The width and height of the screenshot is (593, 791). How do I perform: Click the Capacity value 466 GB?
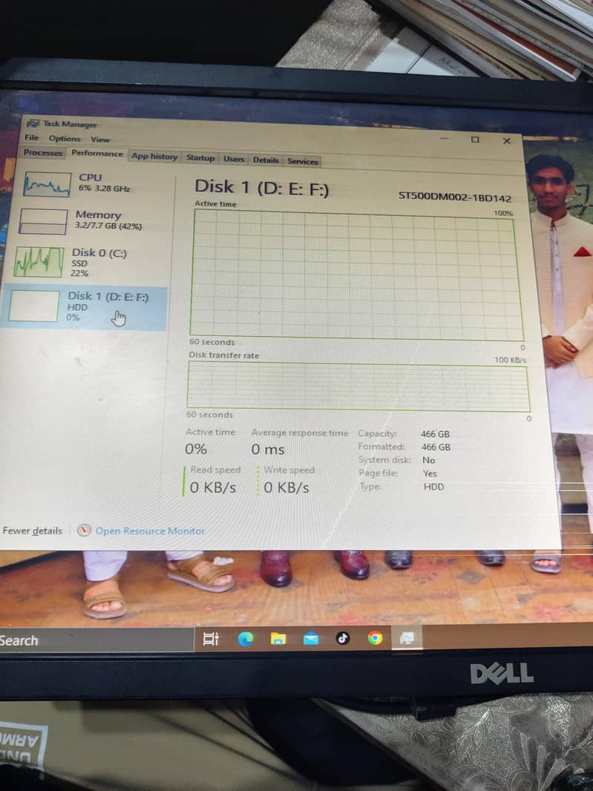pyautogui.click(x=435, y=434)
